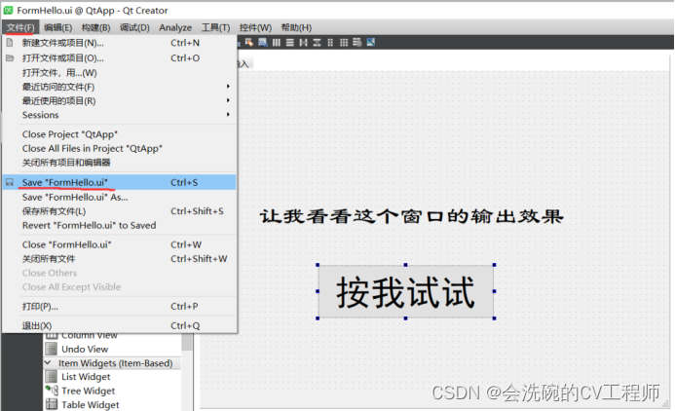Image resolution: width=675 pixels, height=411 pixels.
Task: Choose Close "FormHello.ui" menu entry
Action: coord(120,244)
